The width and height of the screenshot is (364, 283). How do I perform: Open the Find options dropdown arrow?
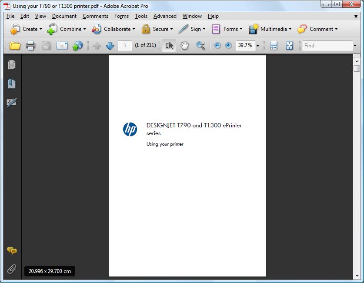pyautogui.click(x=355, y=46)
